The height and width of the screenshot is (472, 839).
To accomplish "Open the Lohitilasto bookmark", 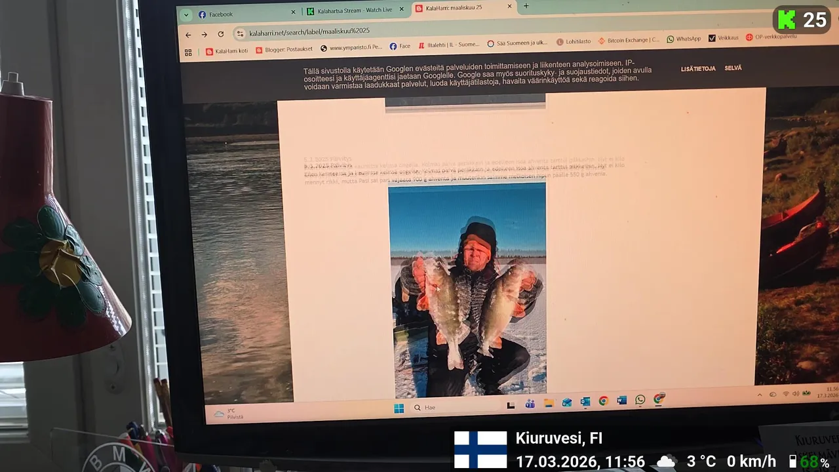I will click(574, 41).
